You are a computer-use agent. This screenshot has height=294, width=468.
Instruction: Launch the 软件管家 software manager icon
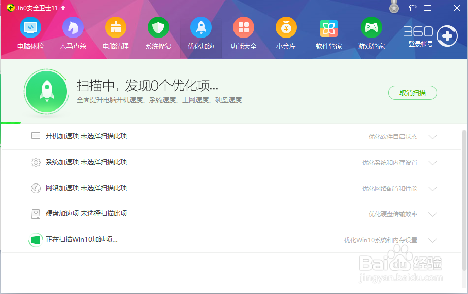(329, 28)
